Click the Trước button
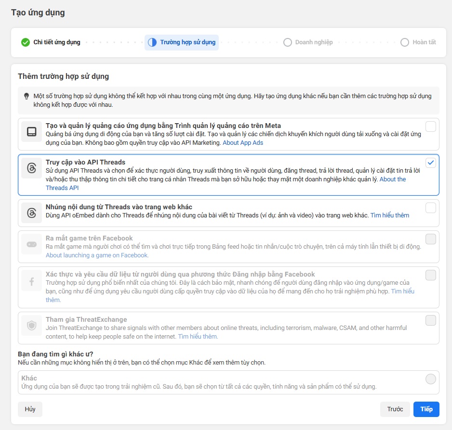 click(395, 409)
